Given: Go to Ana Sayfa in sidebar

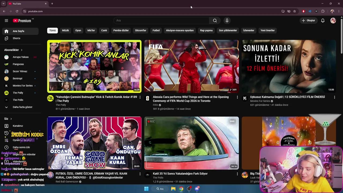Looking at the screenshot, I should point(20,31).
